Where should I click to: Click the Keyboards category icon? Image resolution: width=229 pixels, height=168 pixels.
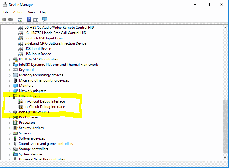click(x=15, y=70)
